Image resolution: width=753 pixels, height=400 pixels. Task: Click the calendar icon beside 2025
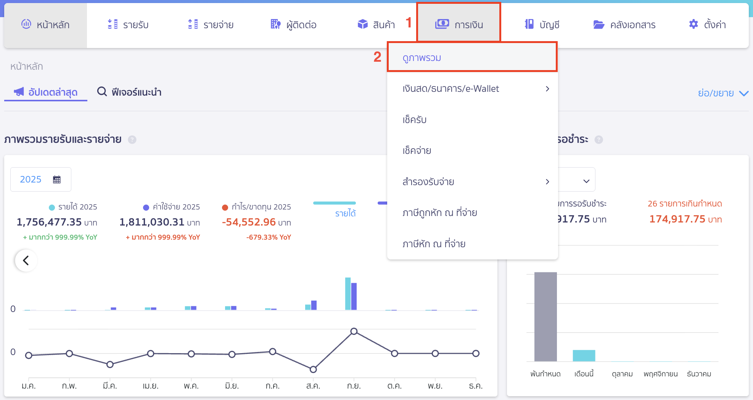57,179
